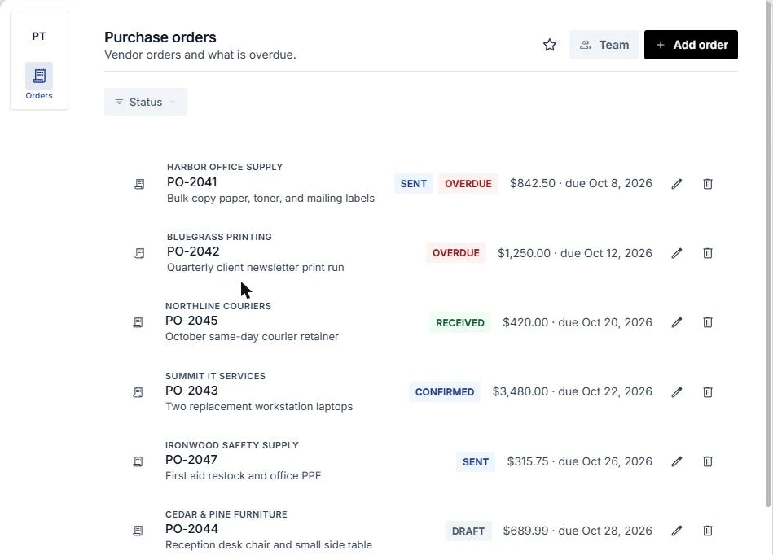Click the $420.00 due Oct 20 amount
773x555 pixels.
578,322
